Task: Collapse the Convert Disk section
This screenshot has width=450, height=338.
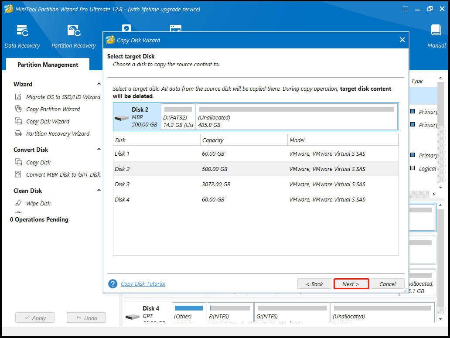Action: click(x=99, y=149)
